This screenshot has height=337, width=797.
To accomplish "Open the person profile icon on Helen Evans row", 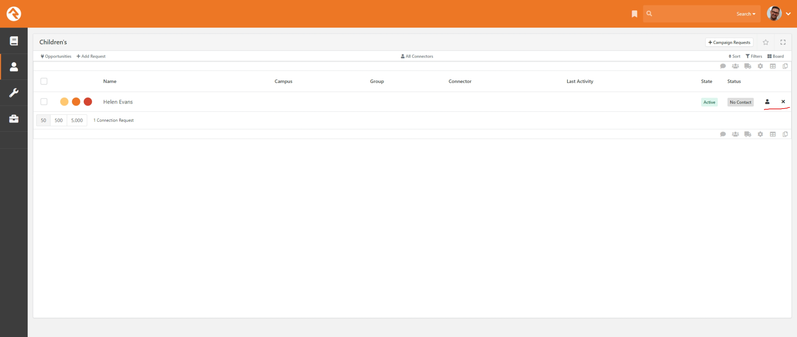I will pos(767,102).
